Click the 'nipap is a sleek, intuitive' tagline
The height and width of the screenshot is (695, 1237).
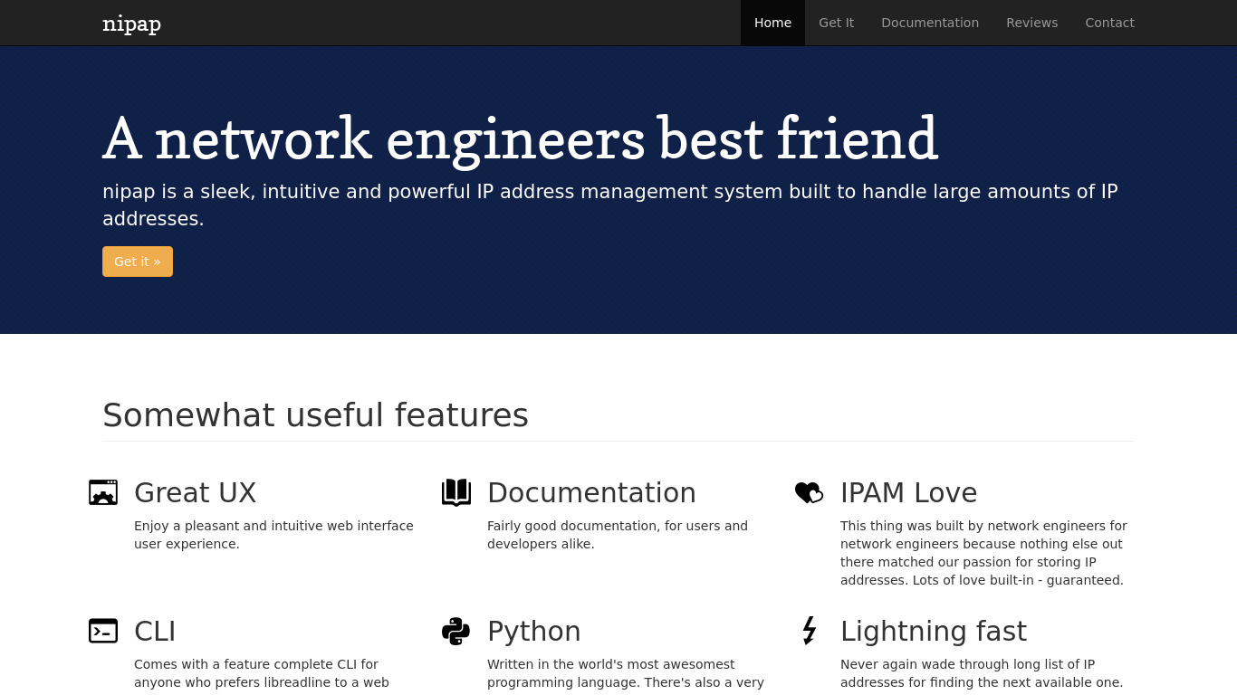point(610,205)
